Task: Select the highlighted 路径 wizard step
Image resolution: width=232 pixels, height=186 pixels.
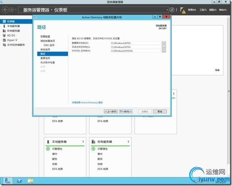Action: point(53,54)
